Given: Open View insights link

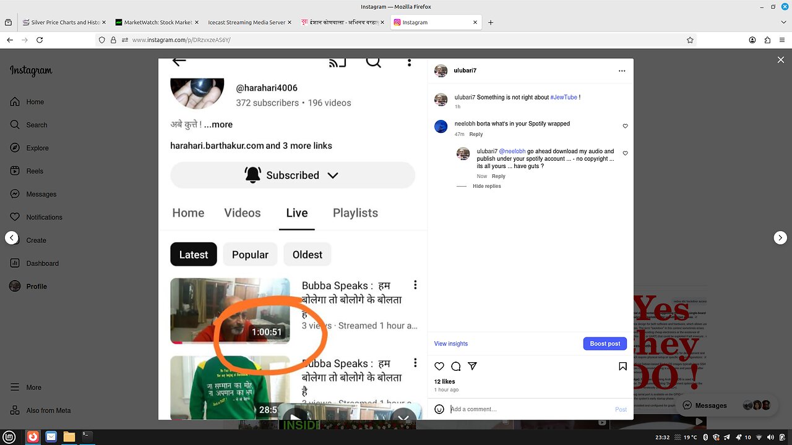Looking at the screenshot, I should tap(451, 344).
